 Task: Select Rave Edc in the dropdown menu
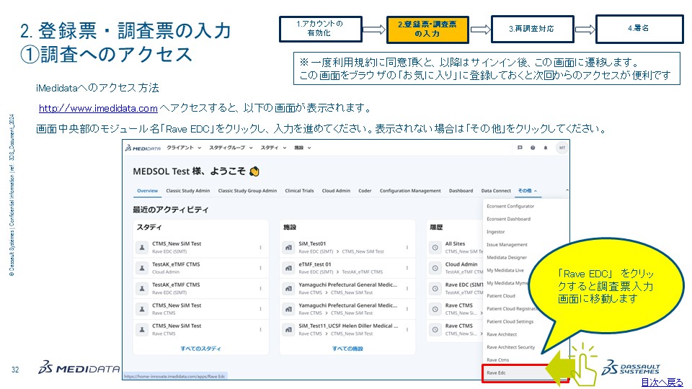(x=496, y=372)
